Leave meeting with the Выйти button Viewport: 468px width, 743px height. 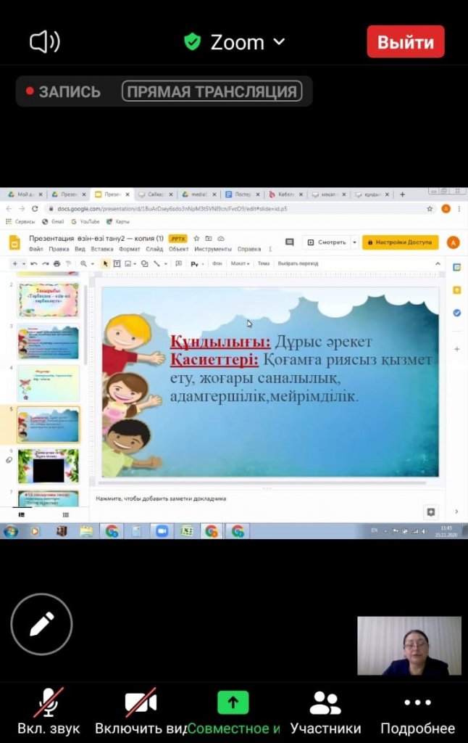pyautogui.click(x=405, y=41)
